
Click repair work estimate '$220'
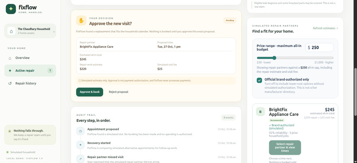tap(83, 69)
